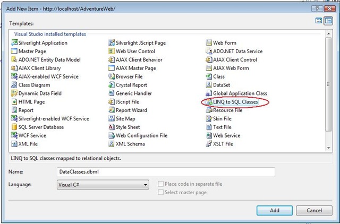Toggle the Select master page checkbox
This screenshot has height=224, width=340.
tap(160, 193)
